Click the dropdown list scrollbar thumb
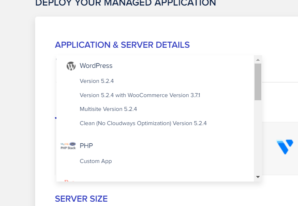 click(x=258, y=82)
